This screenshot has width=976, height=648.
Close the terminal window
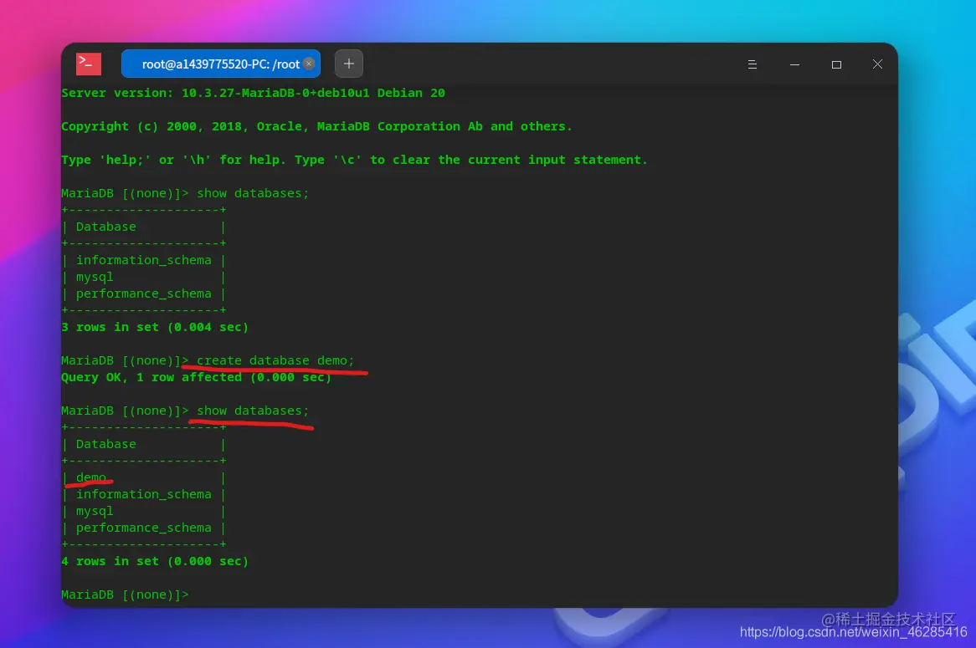pyautogui.click(x=877, y=64)
